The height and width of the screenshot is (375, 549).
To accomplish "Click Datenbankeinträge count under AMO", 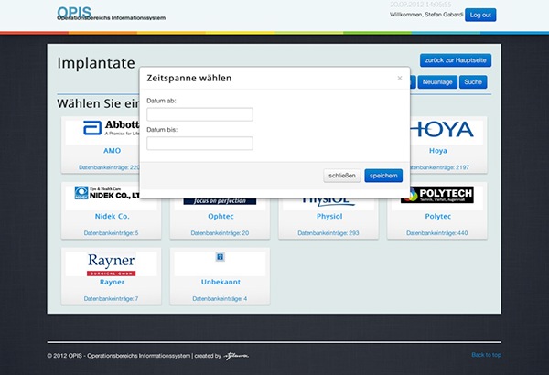I will coord(109,167).
